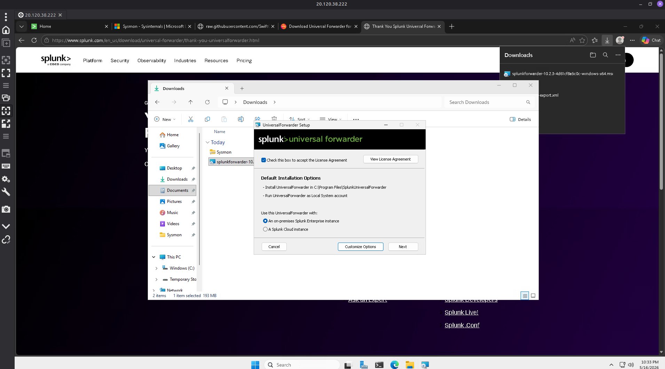Image resolution: width=665 pixels, height=369 pixels.
Task: Open Music in File Explorer sidebar
Action: point(173,213)
